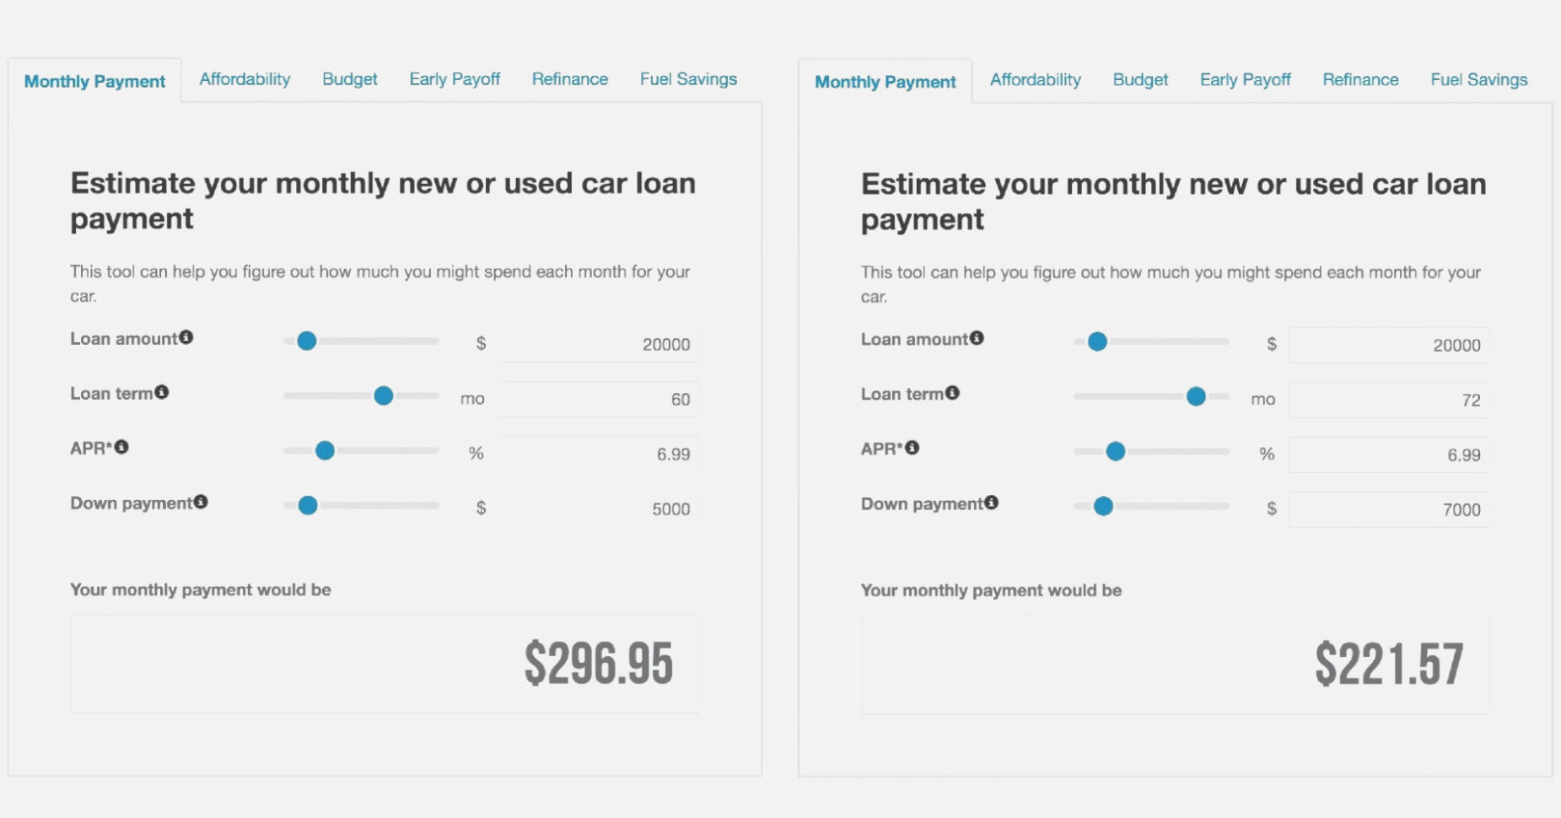The image size is (1561, 818).
Task: Click info icon beside left Down payment
Action: [x=201, y=502]
